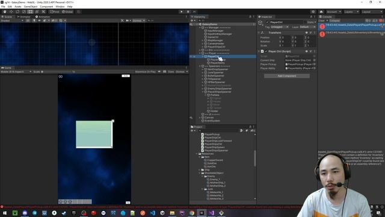This screenshot has width=385, height=217.
Task: Open Transform component help icon
Action: pyautogui.click(x=306, y=33)
